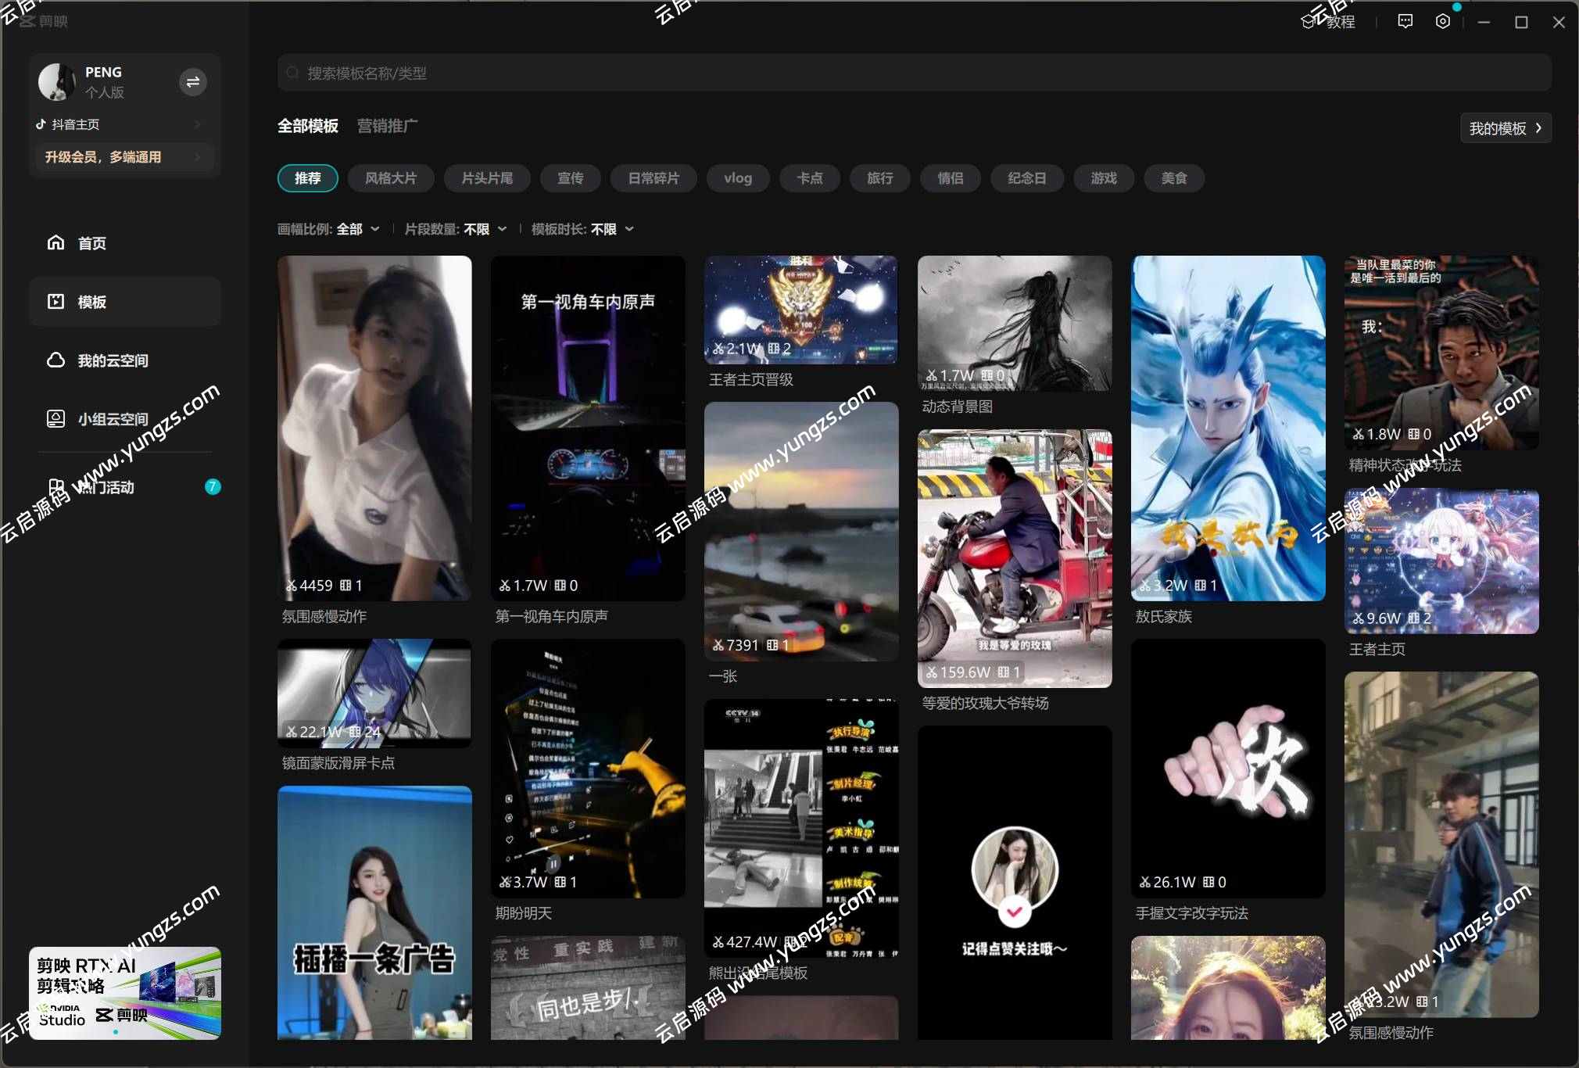Image resolution: width=1579 pixels, height=1068 pixels.
Task: Open 抖音主页 TikTok profile link
Action: click(75, 124)
